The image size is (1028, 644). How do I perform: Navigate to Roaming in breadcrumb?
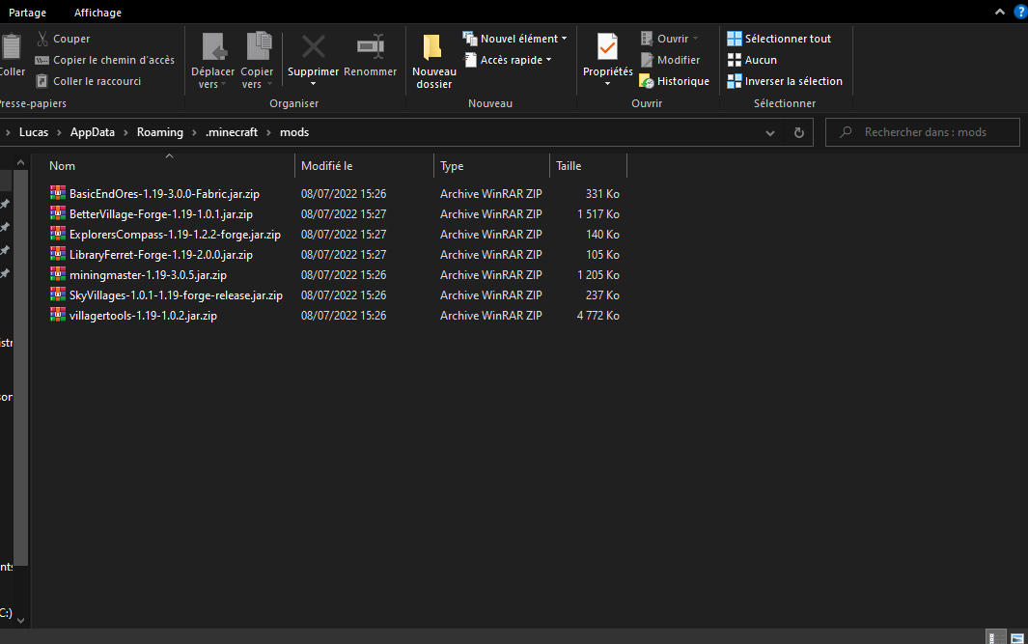pos(160,132)
